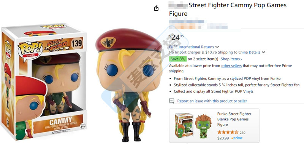Click the Cammy boxed figure image
Viewport: 304px width, 144px height.
tap(44, 82)
